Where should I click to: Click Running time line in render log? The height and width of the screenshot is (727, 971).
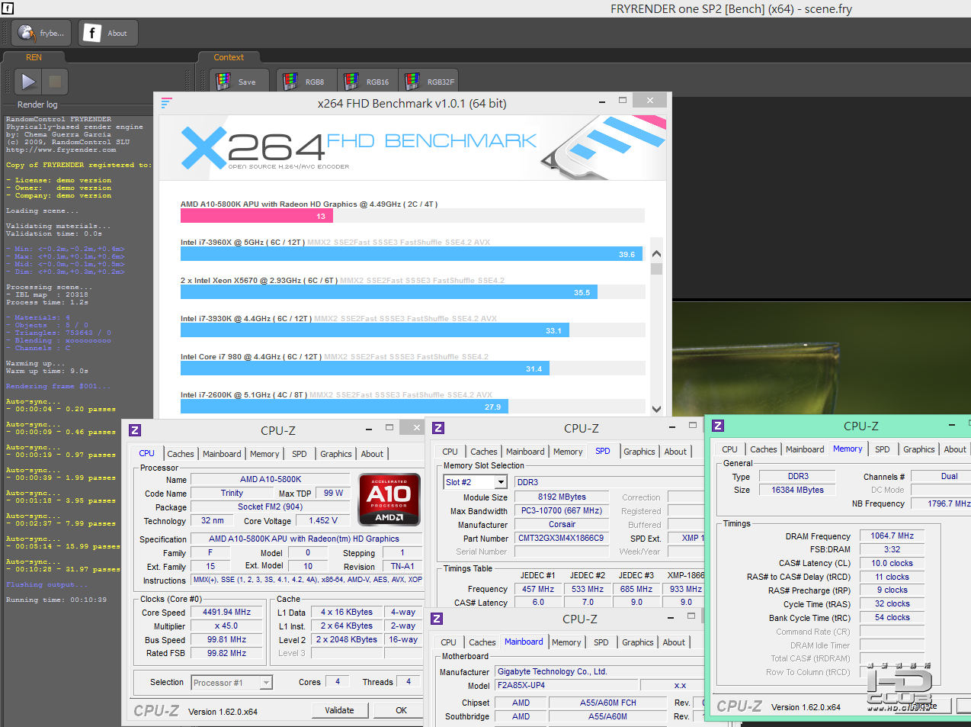point(56,600)
